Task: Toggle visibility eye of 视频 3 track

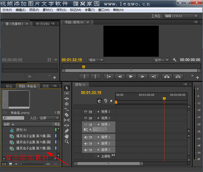Action: click(86, 111)
